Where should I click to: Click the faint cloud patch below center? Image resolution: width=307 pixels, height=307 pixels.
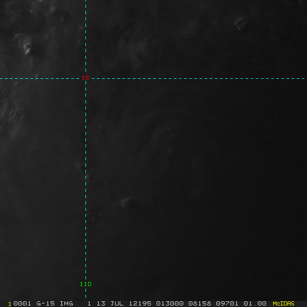pyautogui.click(x=127, y=203)
